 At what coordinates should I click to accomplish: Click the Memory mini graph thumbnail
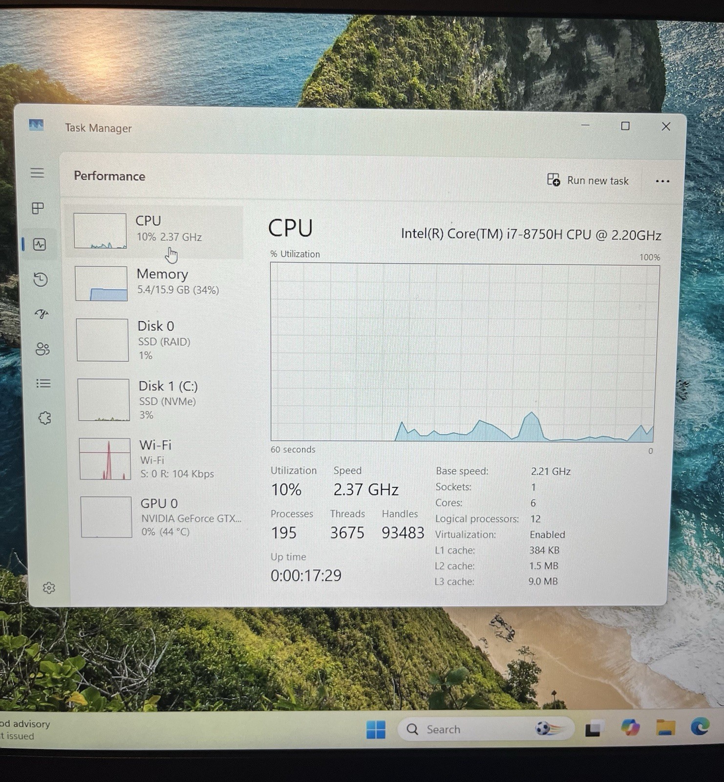(x=101, y=283)
